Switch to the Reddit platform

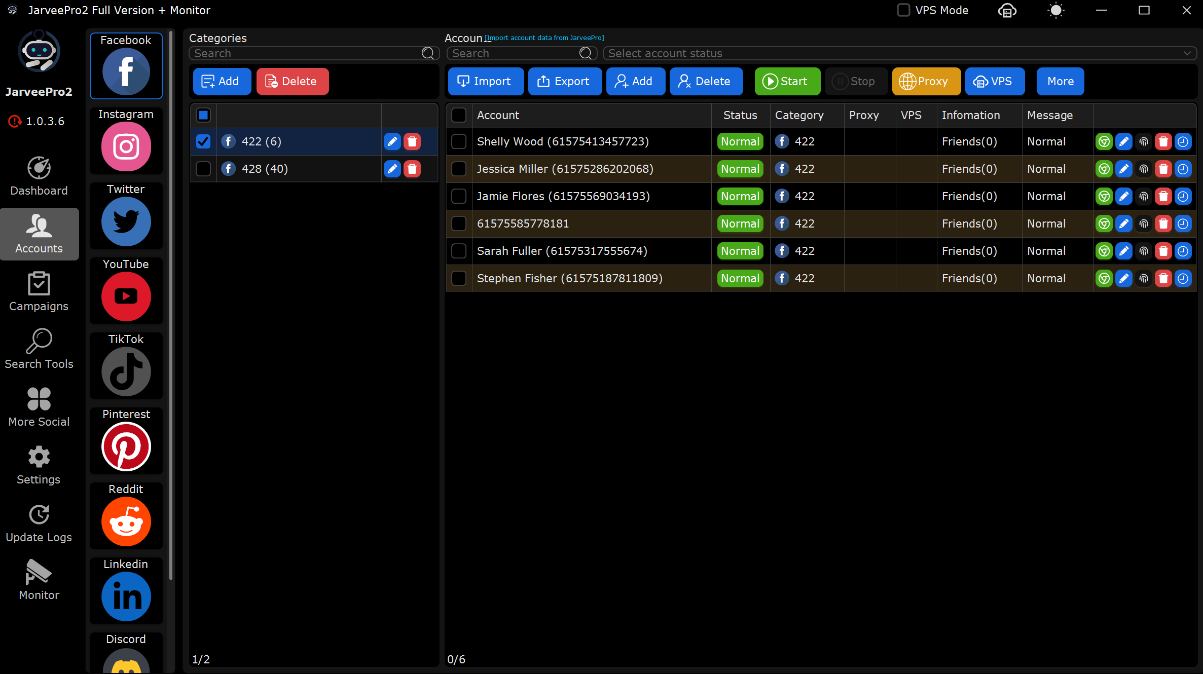126,515
